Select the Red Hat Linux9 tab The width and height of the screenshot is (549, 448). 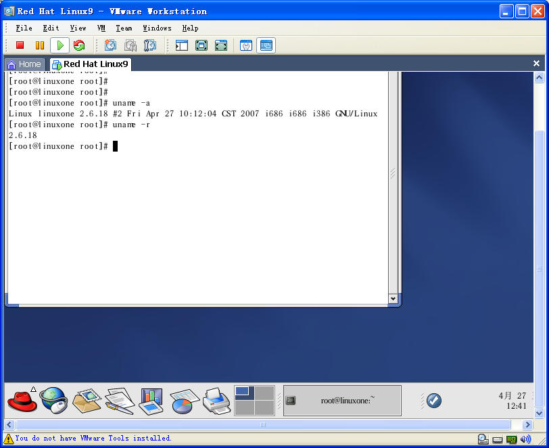(x=91, y=64)
